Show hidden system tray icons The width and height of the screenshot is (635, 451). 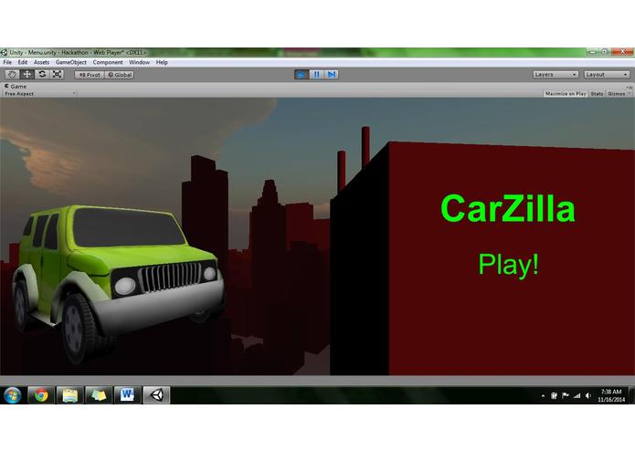click(543, 396)
